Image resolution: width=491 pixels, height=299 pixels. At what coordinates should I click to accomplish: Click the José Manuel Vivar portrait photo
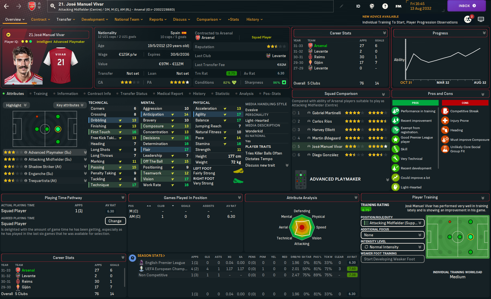[24, 65]
